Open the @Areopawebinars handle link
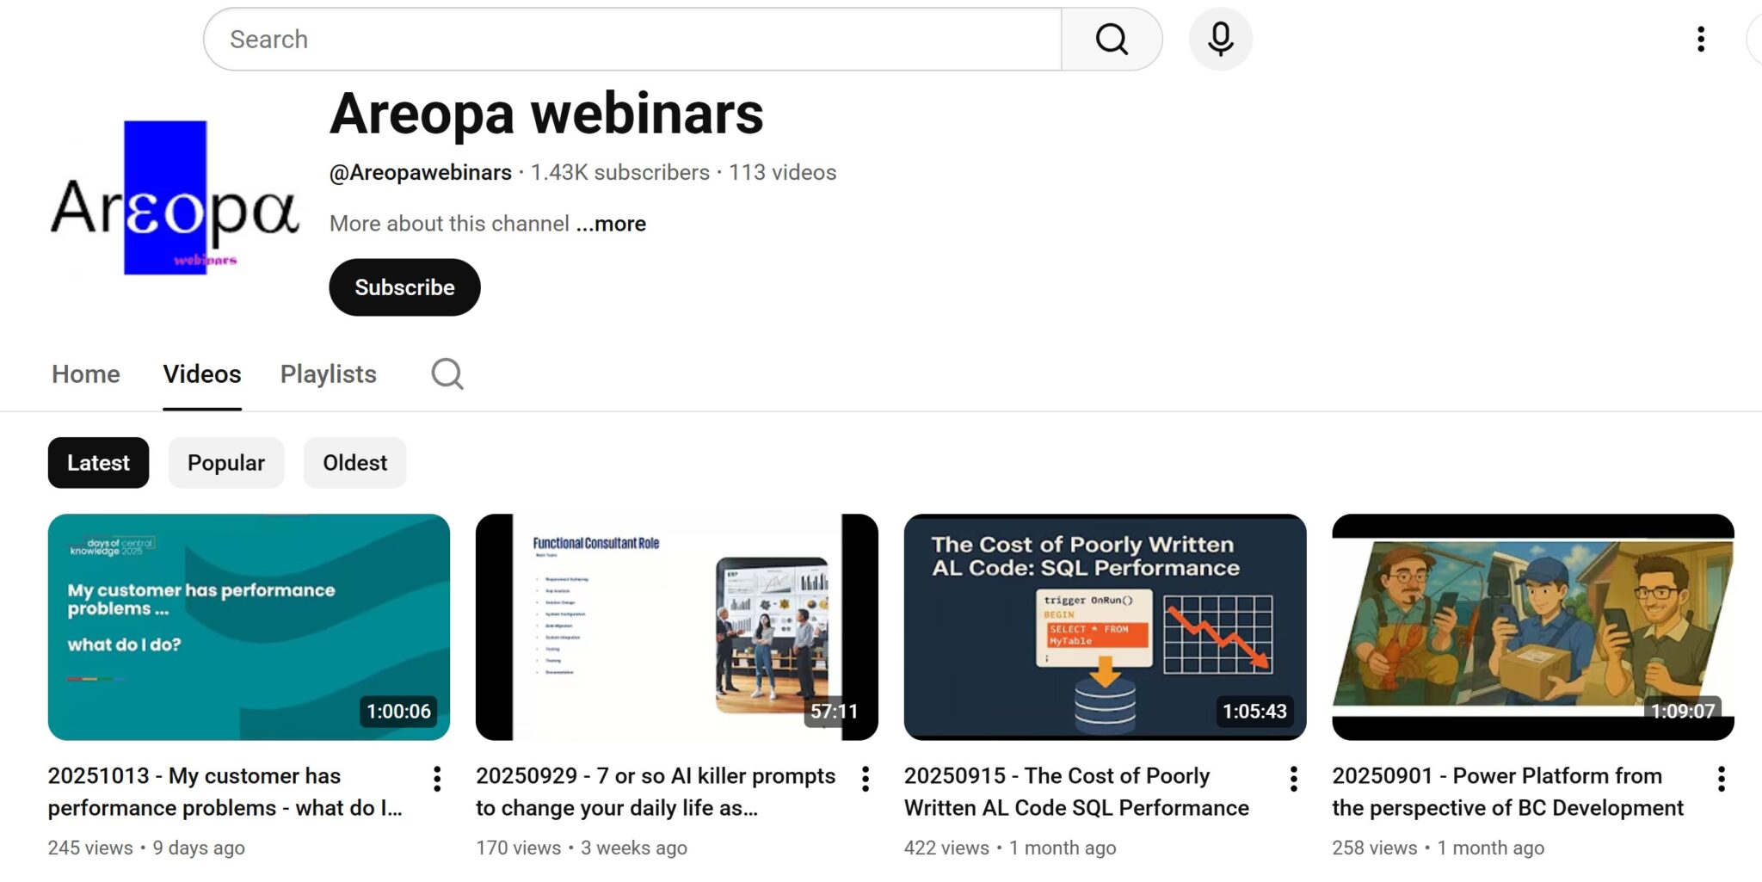1762x882 pixels. 420,172
